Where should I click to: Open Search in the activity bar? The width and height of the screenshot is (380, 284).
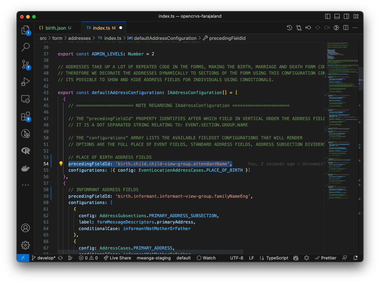tap(26, 47)
